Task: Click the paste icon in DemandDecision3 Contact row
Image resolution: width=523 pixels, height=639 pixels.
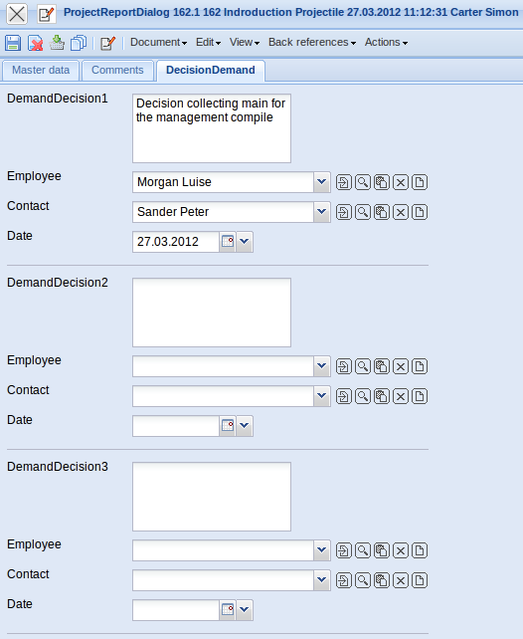Action: pyautogui.click(x=382, y=580)
